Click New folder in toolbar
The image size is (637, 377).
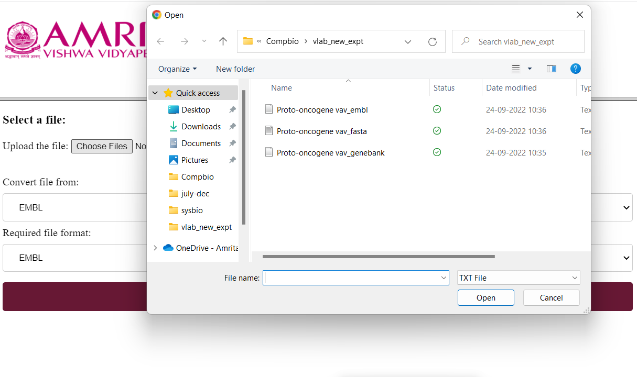pos(235,69)
